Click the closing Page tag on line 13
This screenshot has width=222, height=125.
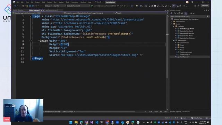[37, 59]
